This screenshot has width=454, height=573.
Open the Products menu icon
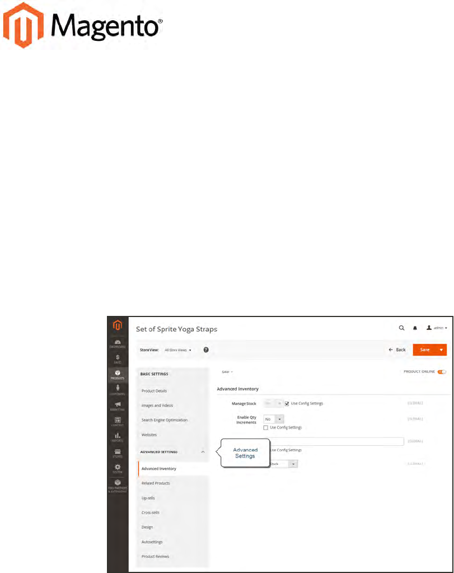point(117,375)
